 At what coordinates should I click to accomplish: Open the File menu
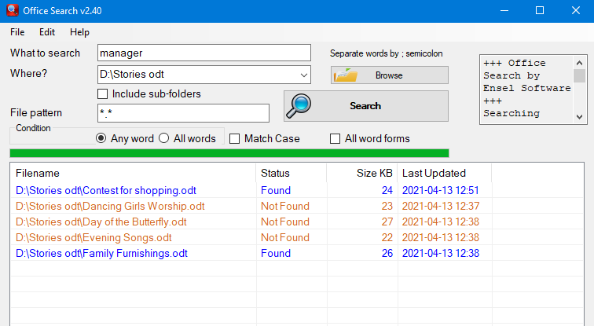click(17, 32)
